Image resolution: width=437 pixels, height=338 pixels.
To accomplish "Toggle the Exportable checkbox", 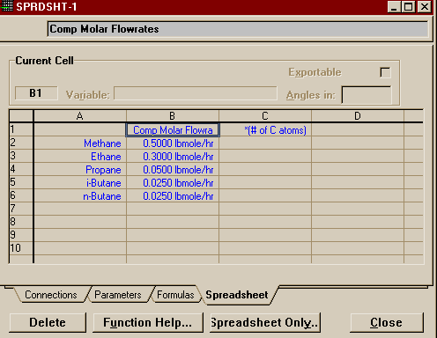I will point(385,72).
